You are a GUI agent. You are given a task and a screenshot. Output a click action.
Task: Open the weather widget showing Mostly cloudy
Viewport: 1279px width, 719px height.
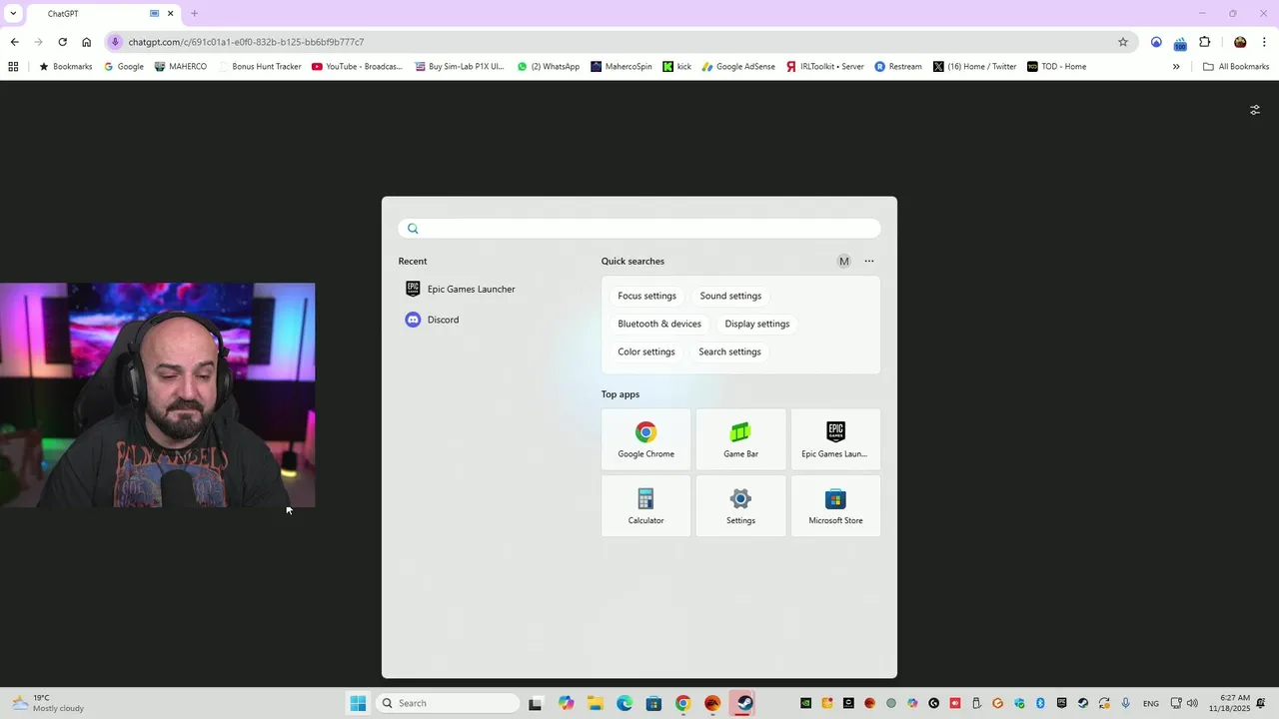(x=47, y=703)
